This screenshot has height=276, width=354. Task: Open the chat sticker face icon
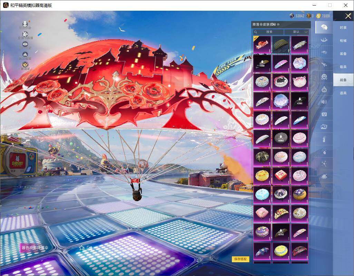tap(324, 114)
